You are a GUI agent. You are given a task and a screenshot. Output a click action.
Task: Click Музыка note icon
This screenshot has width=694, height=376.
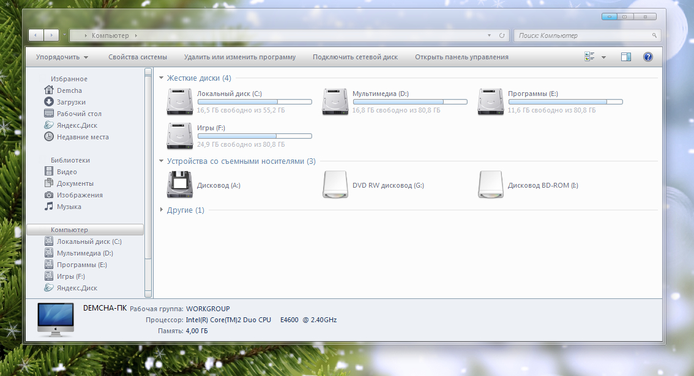point(49,206)
